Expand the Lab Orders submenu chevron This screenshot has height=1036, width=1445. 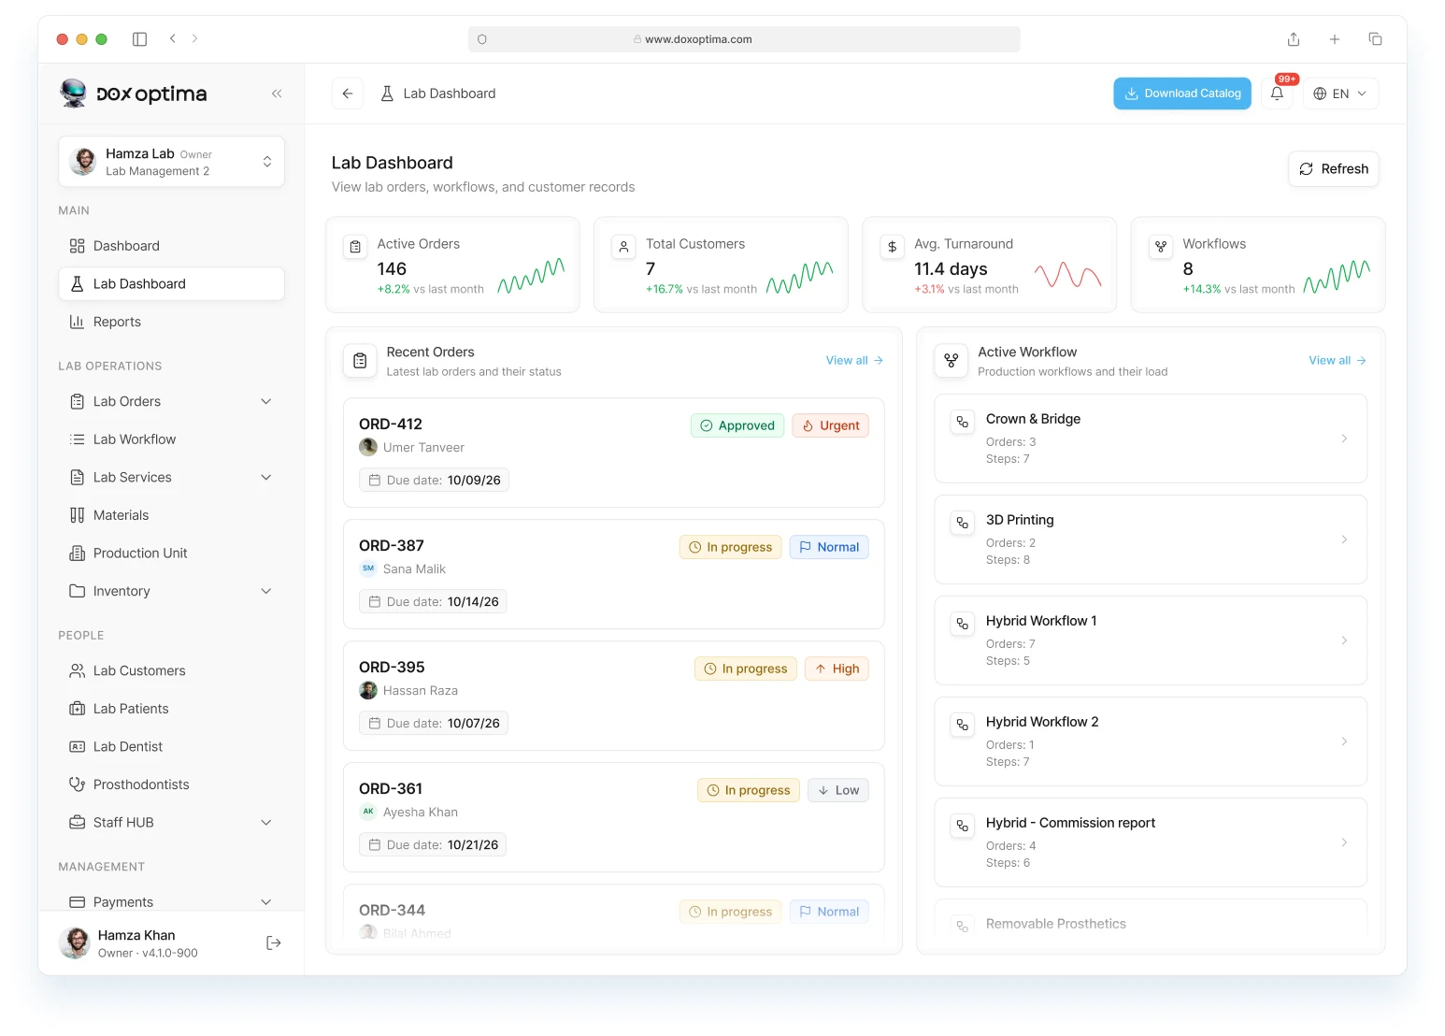point(266,401)
